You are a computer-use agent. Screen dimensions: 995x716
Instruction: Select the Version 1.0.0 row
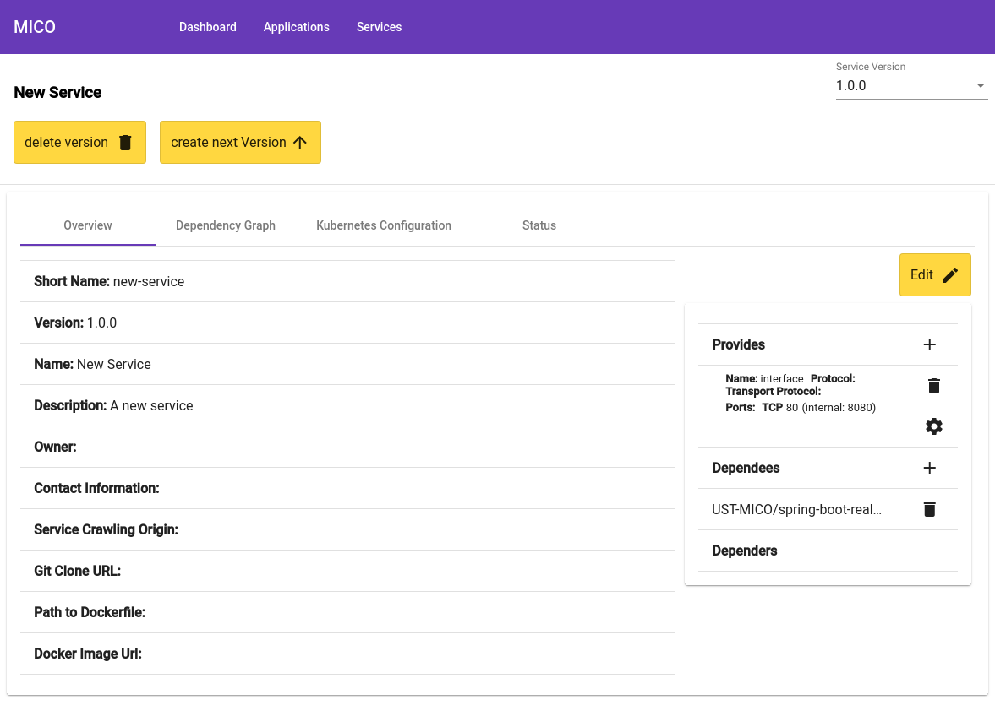pyautogui.click(x=347, y=323)
